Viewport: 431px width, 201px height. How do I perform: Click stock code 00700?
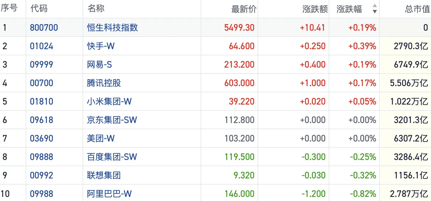tap(41, 83)
